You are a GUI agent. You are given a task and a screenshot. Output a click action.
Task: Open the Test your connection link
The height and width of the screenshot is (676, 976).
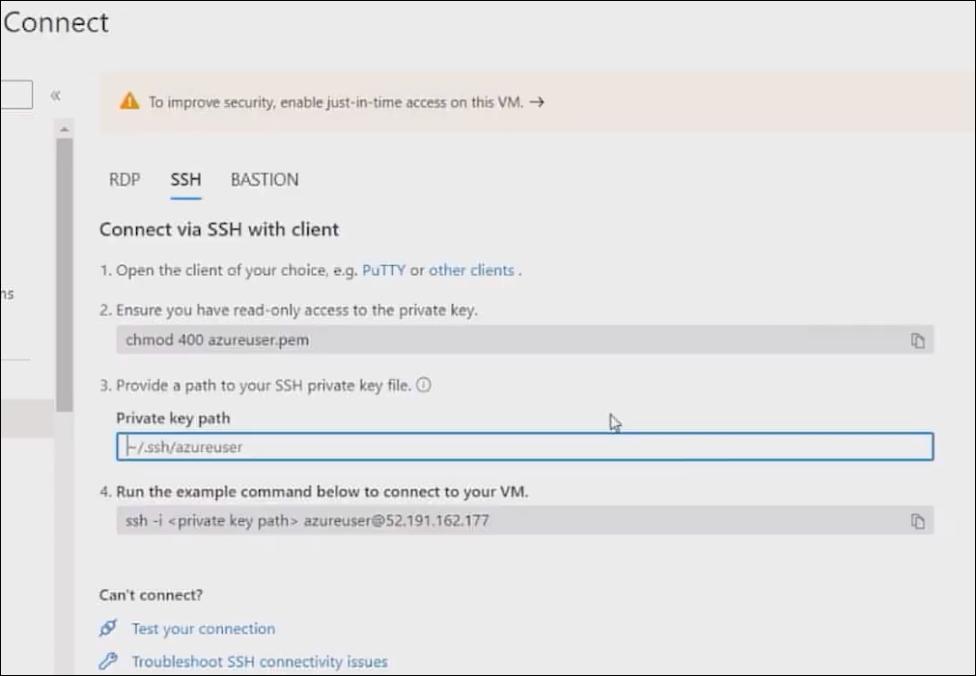coord(203,629)
